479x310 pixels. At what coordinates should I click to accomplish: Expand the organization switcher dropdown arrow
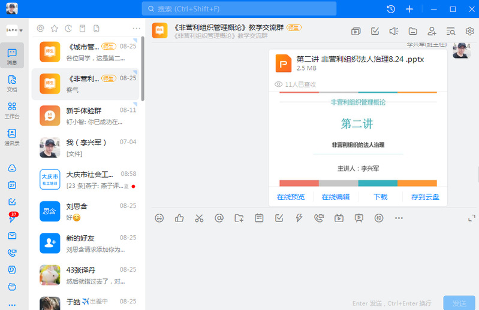point(22,31)
